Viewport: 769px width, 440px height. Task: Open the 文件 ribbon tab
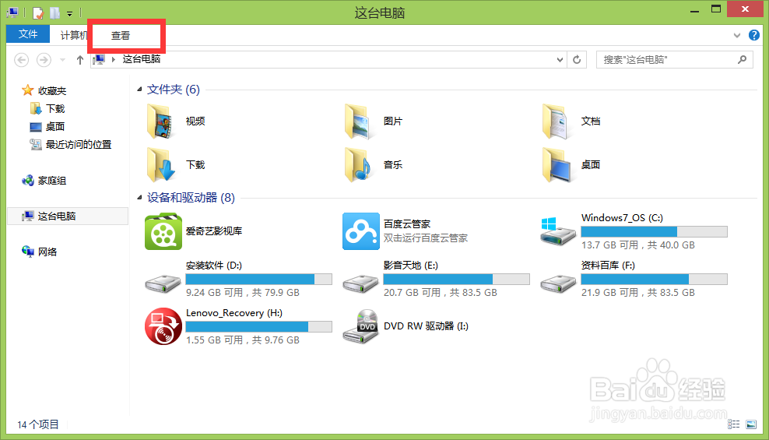28,33
